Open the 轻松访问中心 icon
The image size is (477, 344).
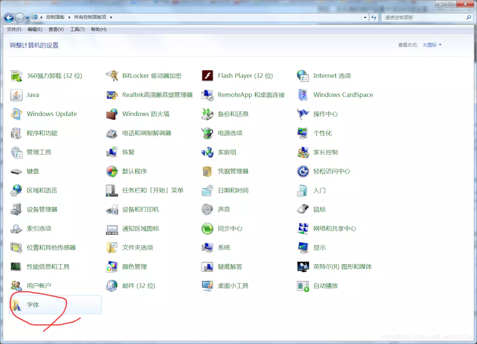(x=303, y=171)
